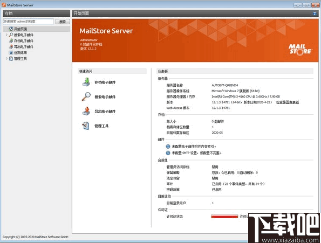Click the server name value AUTOBVT-QR8BVD4
321x243 pixels.
[225, 85]
